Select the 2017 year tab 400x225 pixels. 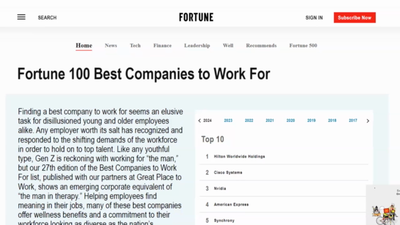coord(352,121)
